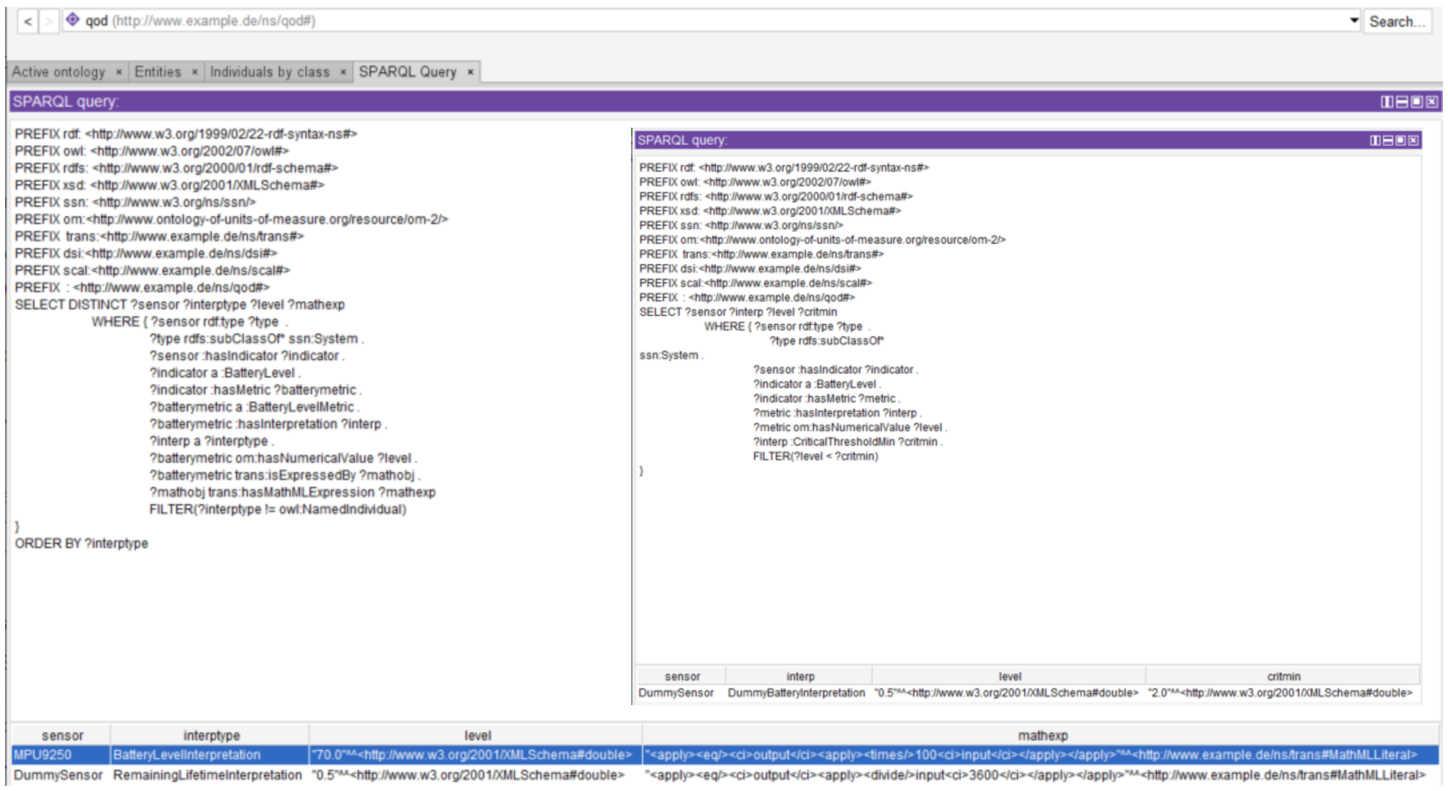Go back with the < navigation button
The height and width of the screenshot is (791, 1448).
point(28,22)
